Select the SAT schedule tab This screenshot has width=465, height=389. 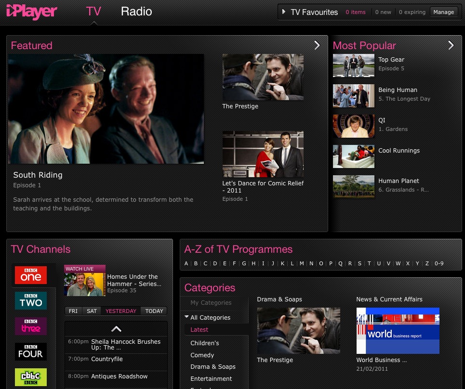click(92, 311)
